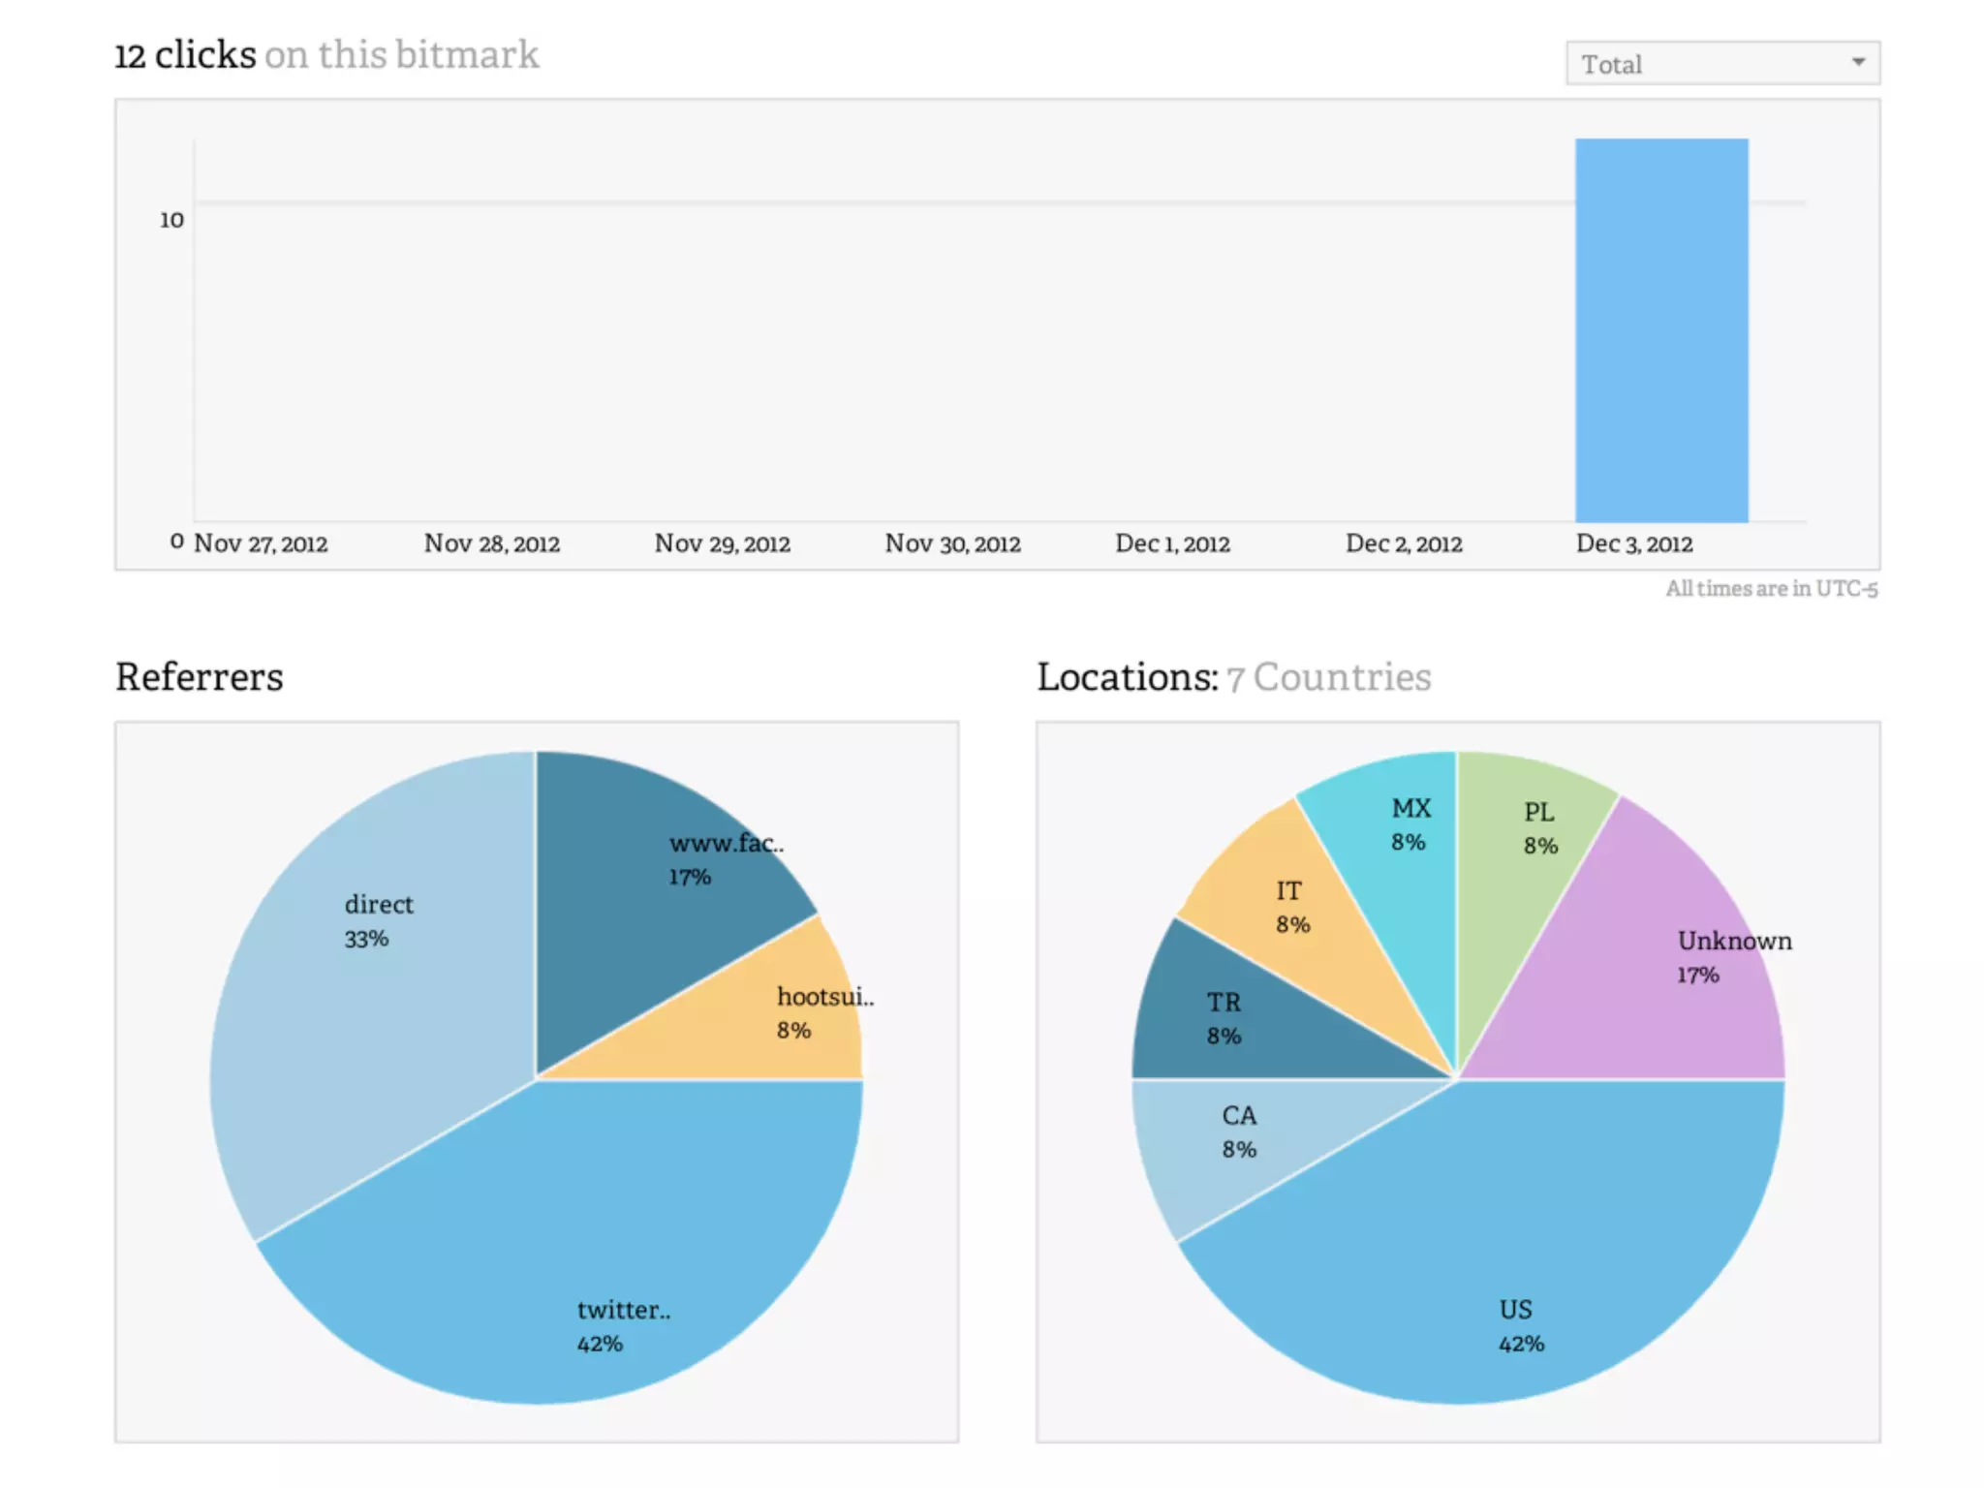Click the 12 clicks heading text
1984x1488 pixels.
tap(186, 55)
